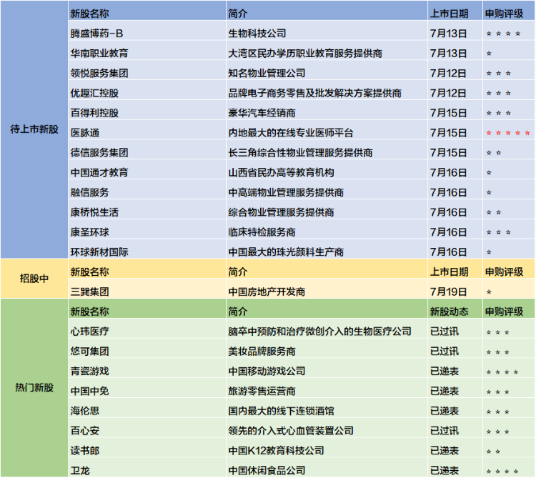Viewport: 536px width, 478px height.
Task: Click the 待上市新股 section label
Action: (34, 129)
